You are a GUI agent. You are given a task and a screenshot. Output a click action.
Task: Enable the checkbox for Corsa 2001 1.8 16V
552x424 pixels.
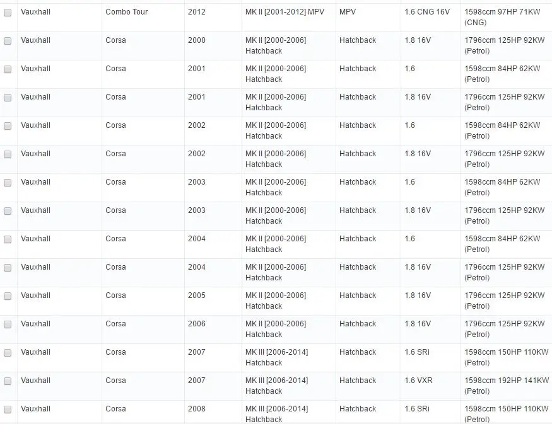8,98
